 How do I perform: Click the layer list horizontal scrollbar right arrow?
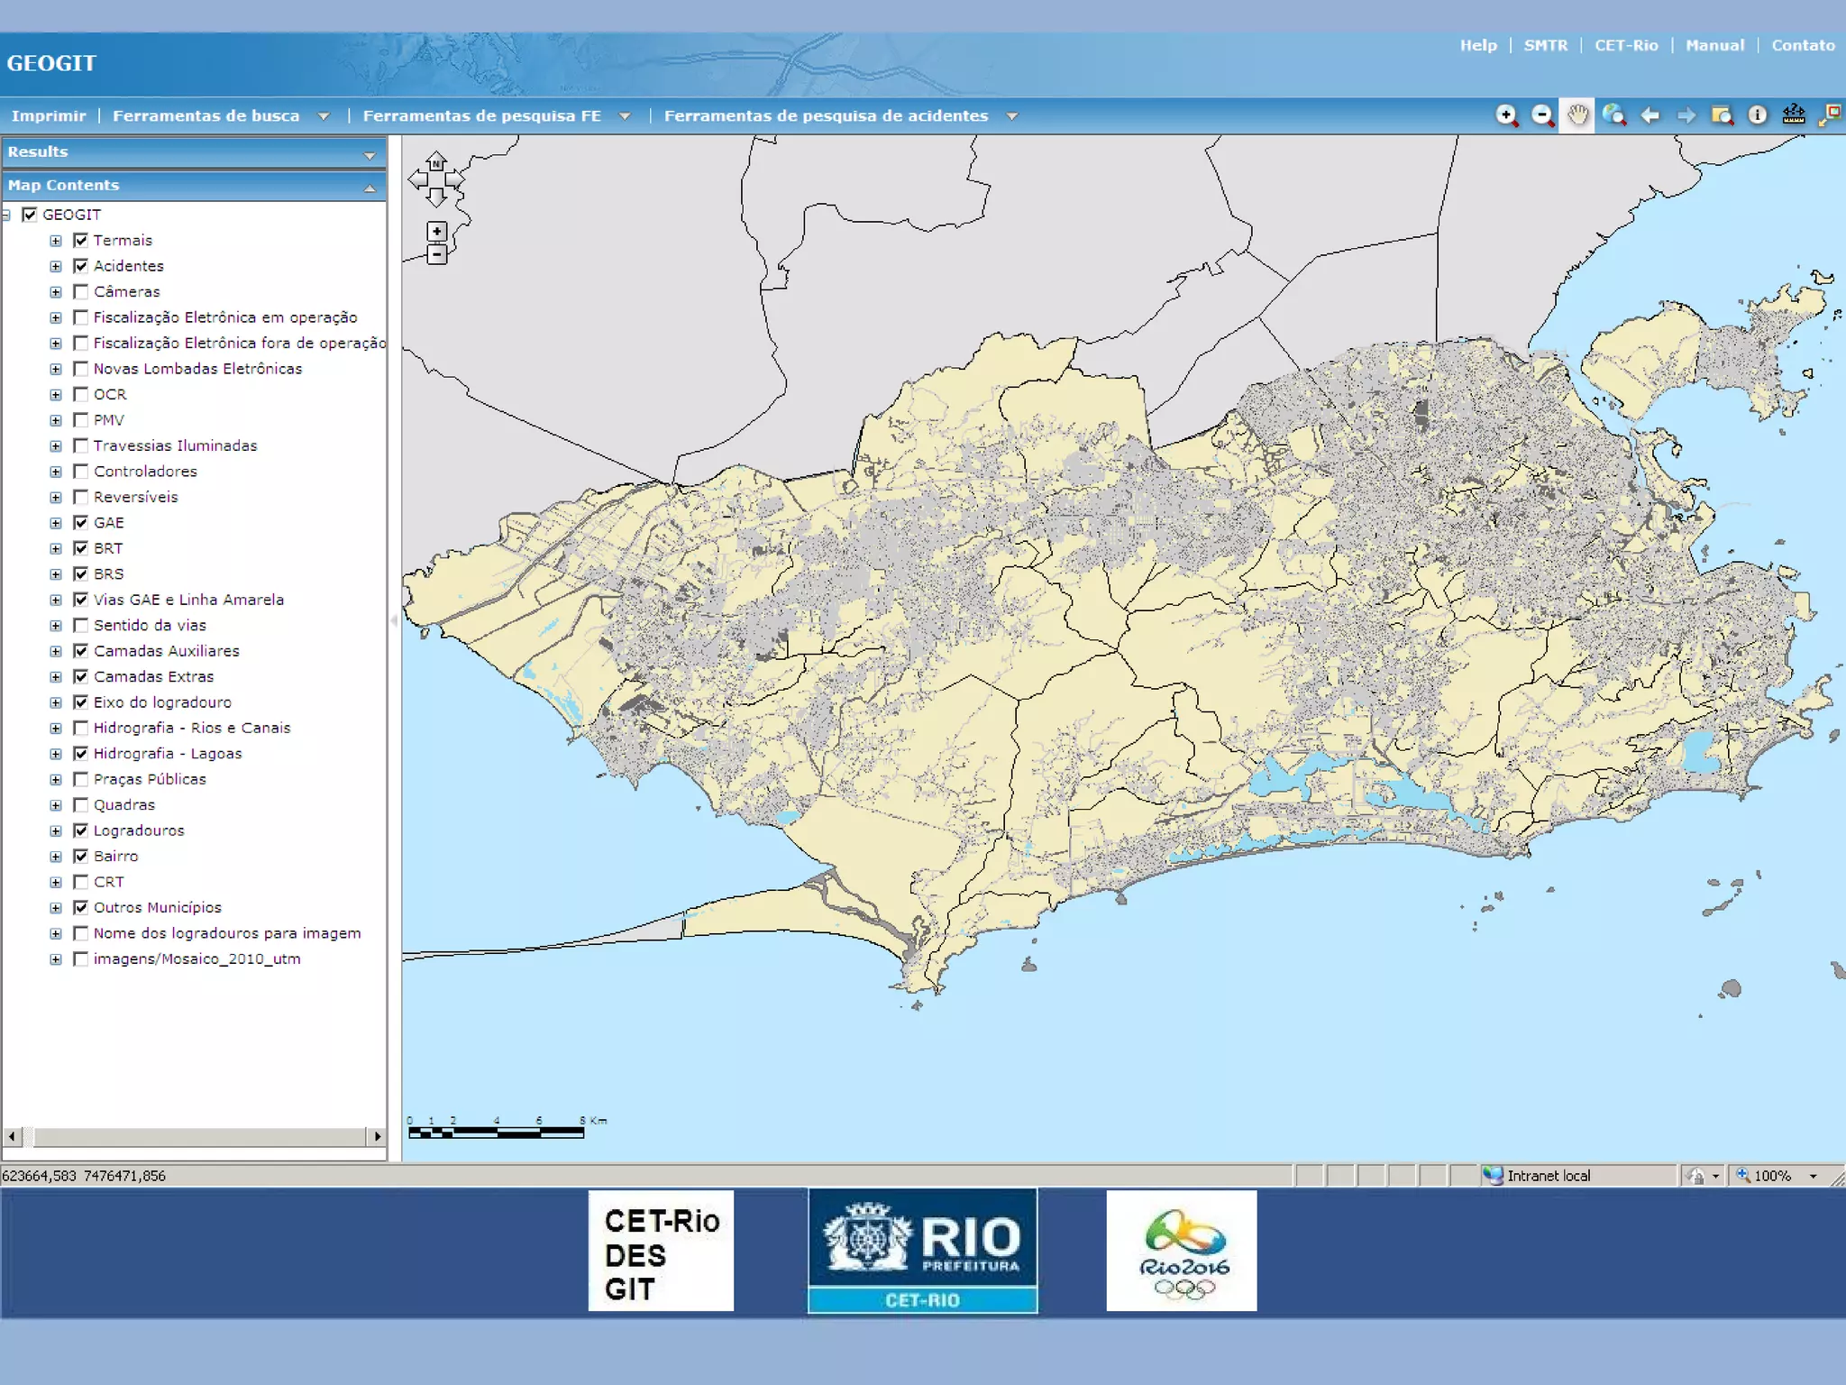coord(377,1136)
